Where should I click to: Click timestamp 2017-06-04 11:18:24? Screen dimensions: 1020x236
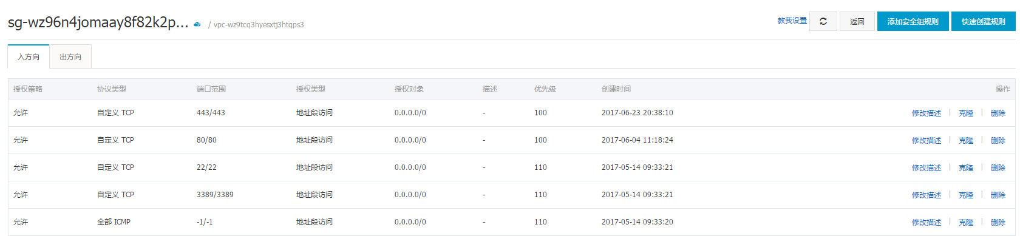637,140
